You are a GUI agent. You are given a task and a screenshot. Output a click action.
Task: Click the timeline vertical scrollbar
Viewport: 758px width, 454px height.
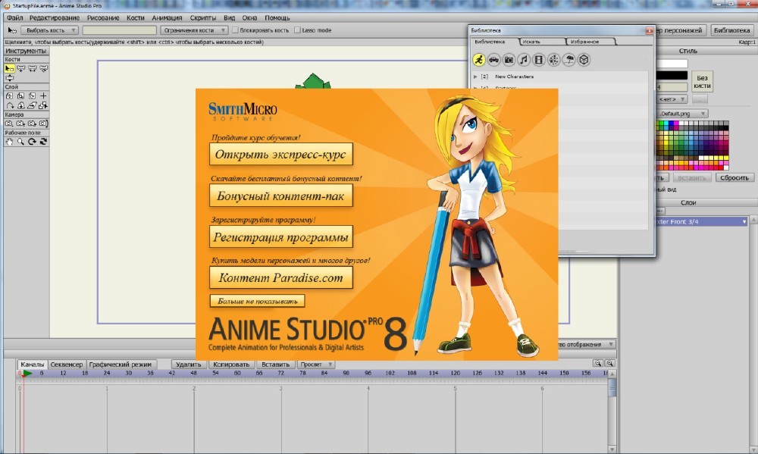612,411
